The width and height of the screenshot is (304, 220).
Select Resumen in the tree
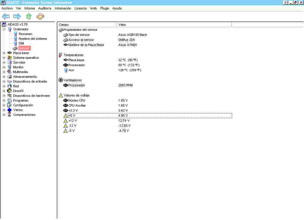pos(26,34)
